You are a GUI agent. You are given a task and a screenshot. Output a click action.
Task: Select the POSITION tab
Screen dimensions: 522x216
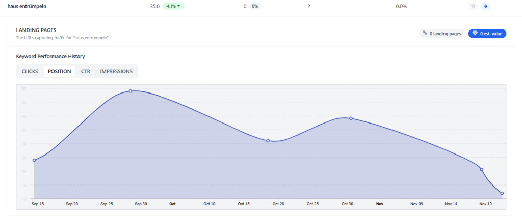(x=59, y=71)
